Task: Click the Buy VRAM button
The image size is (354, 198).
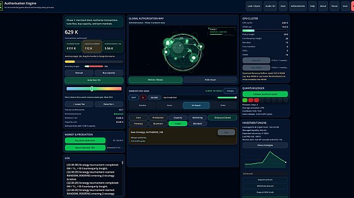Action: (x=256, y=68)
